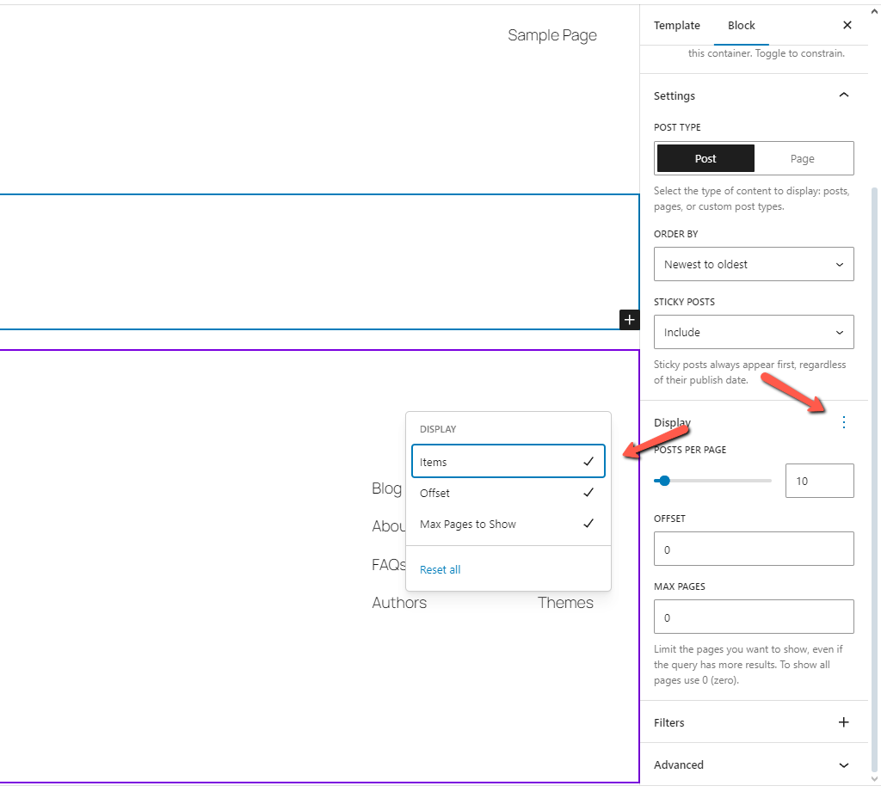The height and width of the screenshot is (792, 881).
Task: Open the Display panel options three-dot menu
Action: (x=843, y=422)
